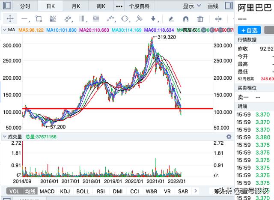The image size is (274, 200).
Task: Click the zoom-in plus circle icon
Action: pyautogui.click(x=212, y=30)
